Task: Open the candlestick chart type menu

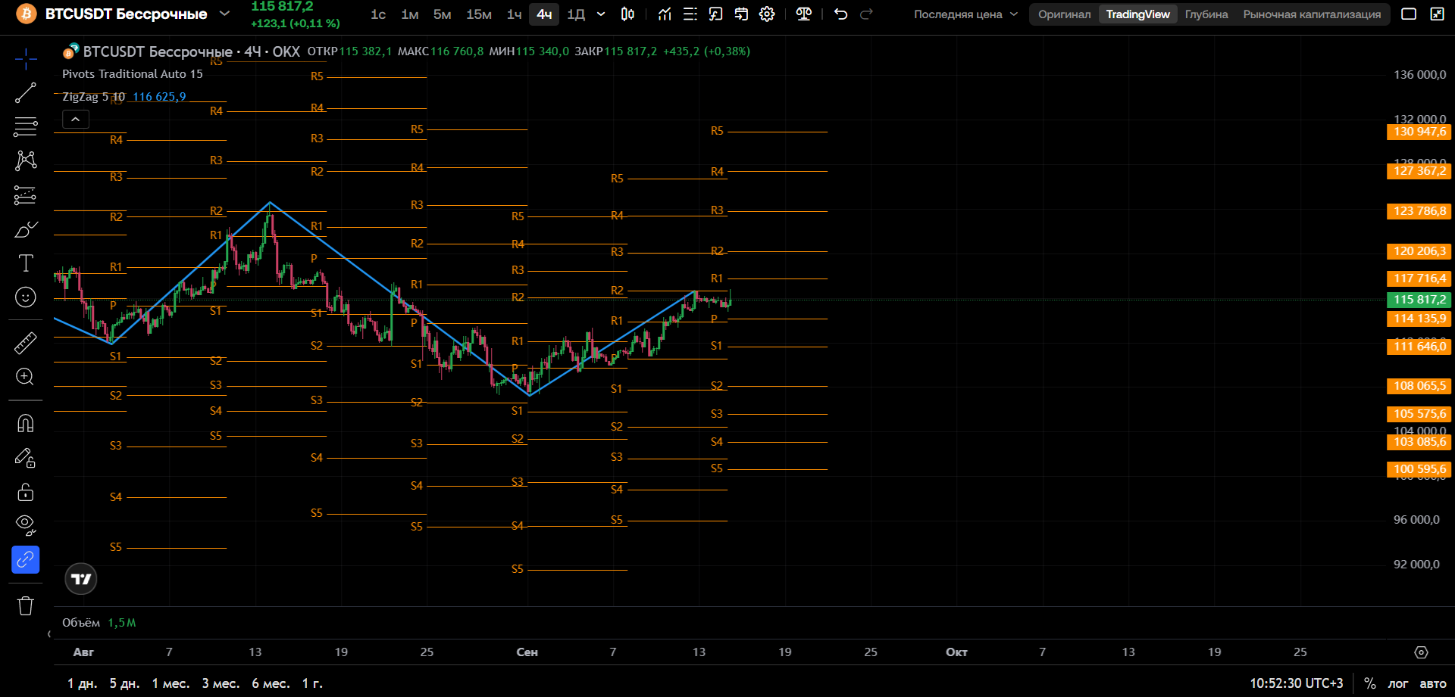Action: (x=627, y=14)
